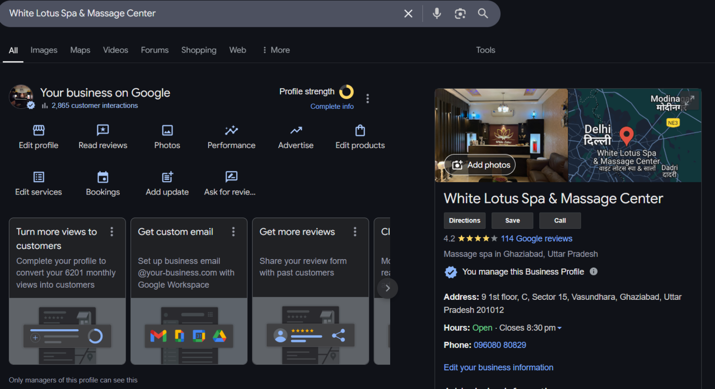Screen dimensions: 715x389
Task: Open options menu on Get custom email card
Action: (233, 232)
